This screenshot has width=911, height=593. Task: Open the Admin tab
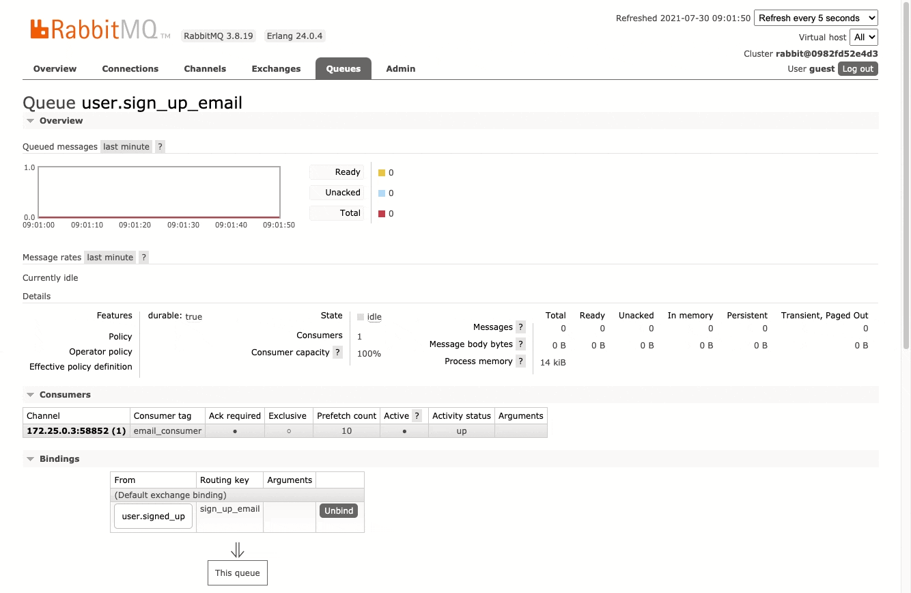(x=401, y=68)
